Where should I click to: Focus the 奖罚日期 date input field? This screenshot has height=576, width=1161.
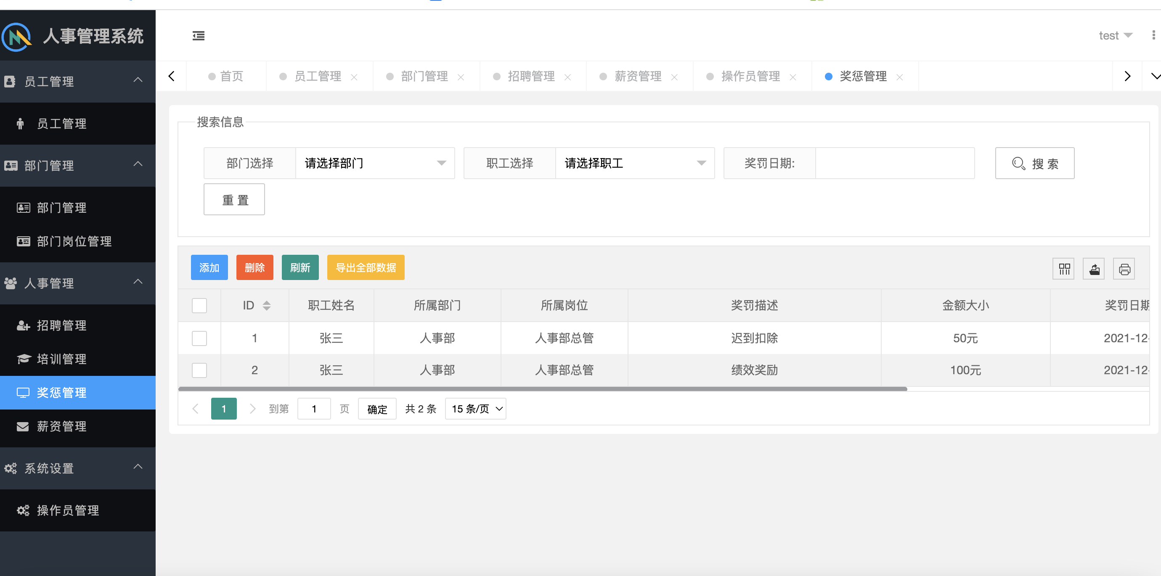tap(895, 163)
